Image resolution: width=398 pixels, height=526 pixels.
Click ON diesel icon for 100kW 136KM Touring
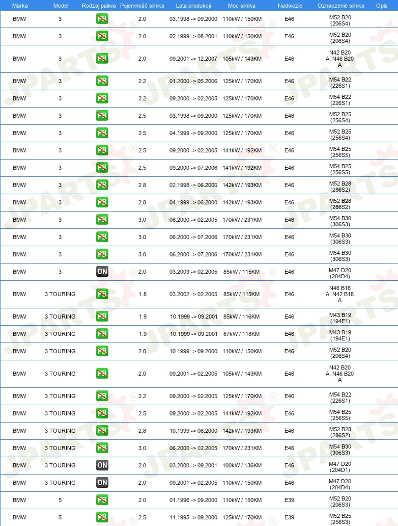(x=102, y=465)
